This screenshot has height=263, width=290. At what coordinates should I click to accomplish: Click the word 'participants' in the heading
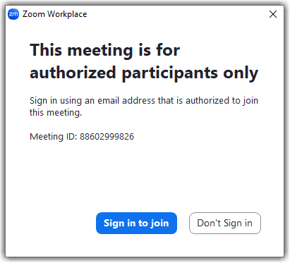[x=170, y=73]
